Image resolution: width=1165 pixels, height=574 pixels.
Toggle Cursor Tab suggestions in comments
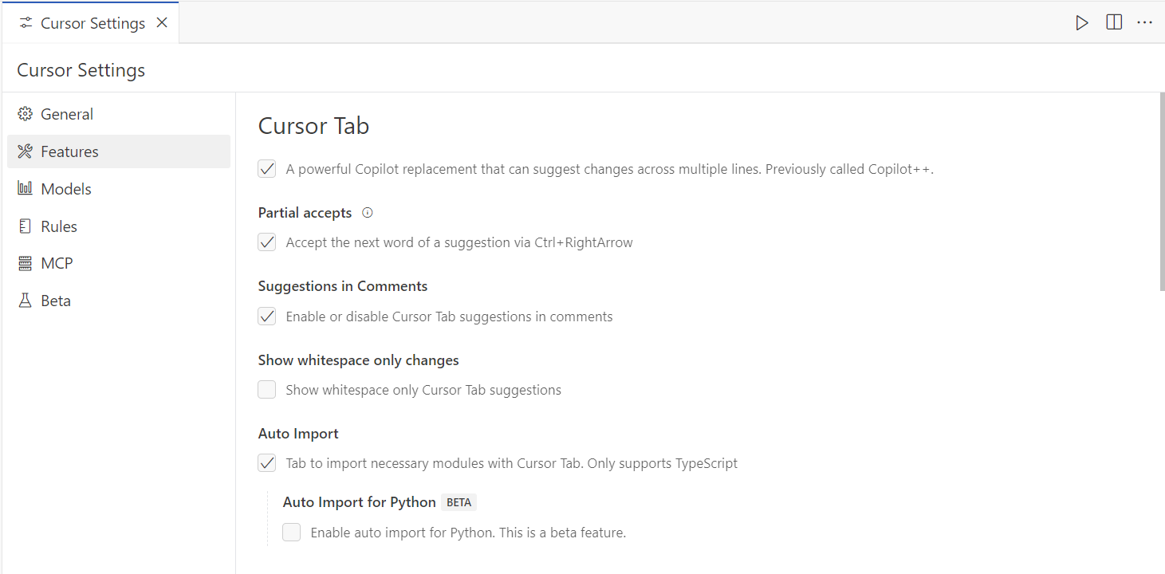click(267, 316)
